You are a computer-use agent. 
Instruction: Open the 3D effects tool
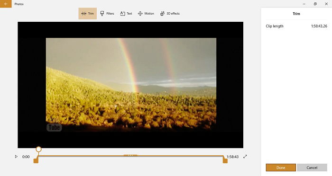point(170,14)
